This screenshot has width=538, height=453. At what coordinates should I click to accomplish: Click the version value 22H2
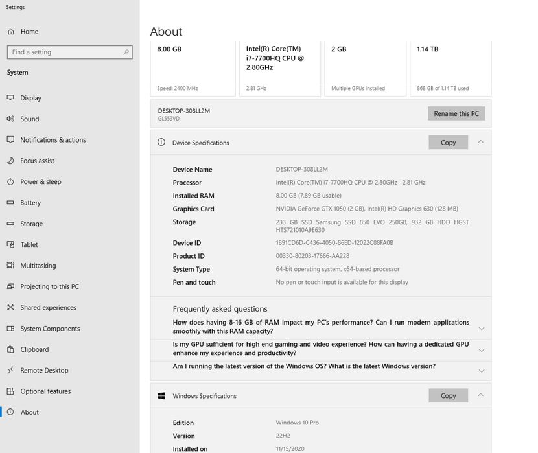pos(283,436)
